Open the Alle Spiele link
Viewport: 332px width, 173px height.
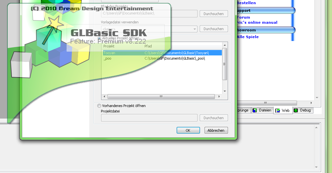coord(248,37)
